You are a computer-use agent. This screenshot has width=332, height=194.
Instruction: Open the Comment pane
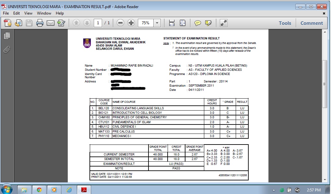point(312,23)
